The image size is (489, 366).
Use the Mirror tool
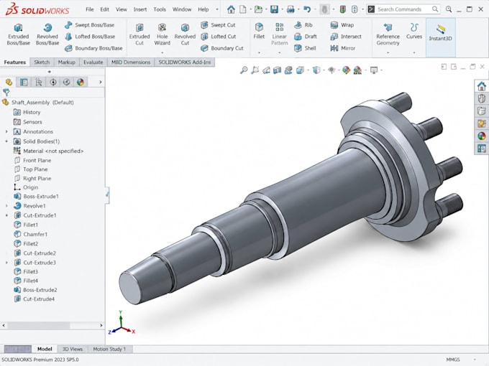tap(343, 48)
